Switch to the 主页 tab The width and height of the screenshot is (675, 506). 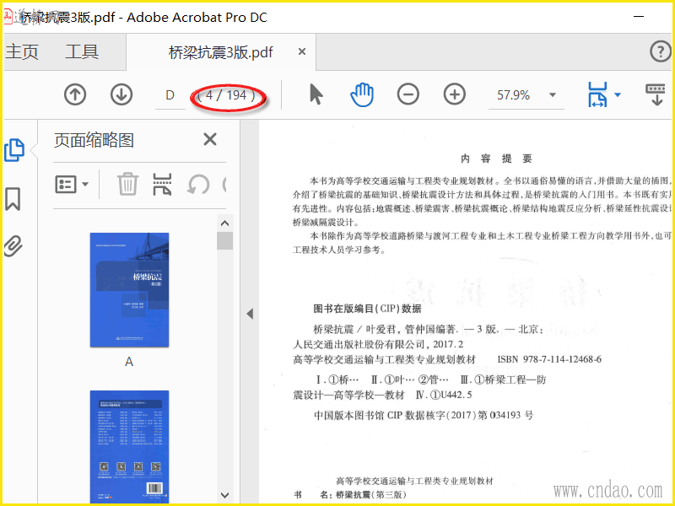coord(22,52)
